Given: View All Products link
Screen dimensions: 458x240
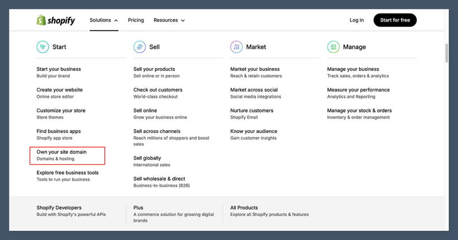Looking at the screenshot, I should click(244, 208).
